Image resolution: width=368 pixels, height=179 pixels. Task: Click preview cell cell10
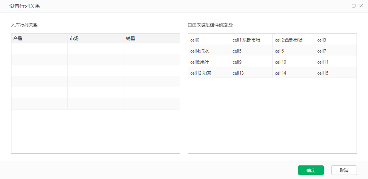pyautogui.click(x=294, y=62)
